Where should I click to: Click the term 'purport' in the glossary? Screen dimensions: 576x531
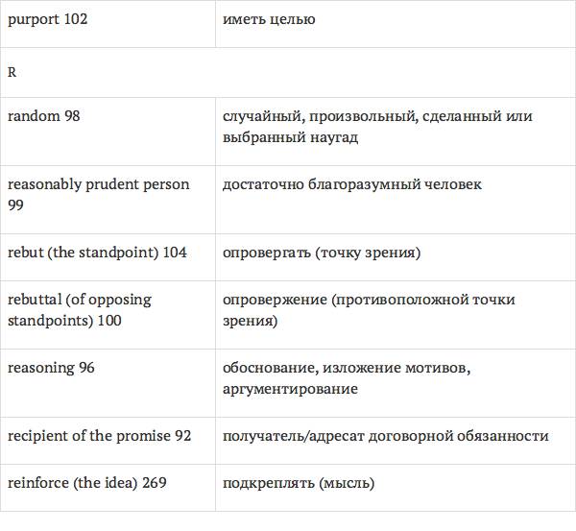click(33, 18)
